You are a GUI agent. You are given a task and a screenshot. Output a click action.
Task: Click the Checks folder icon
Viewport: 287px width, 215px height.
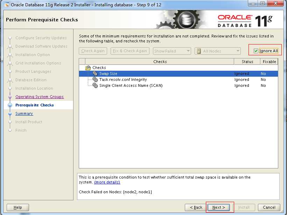click(x=88, y=68)
